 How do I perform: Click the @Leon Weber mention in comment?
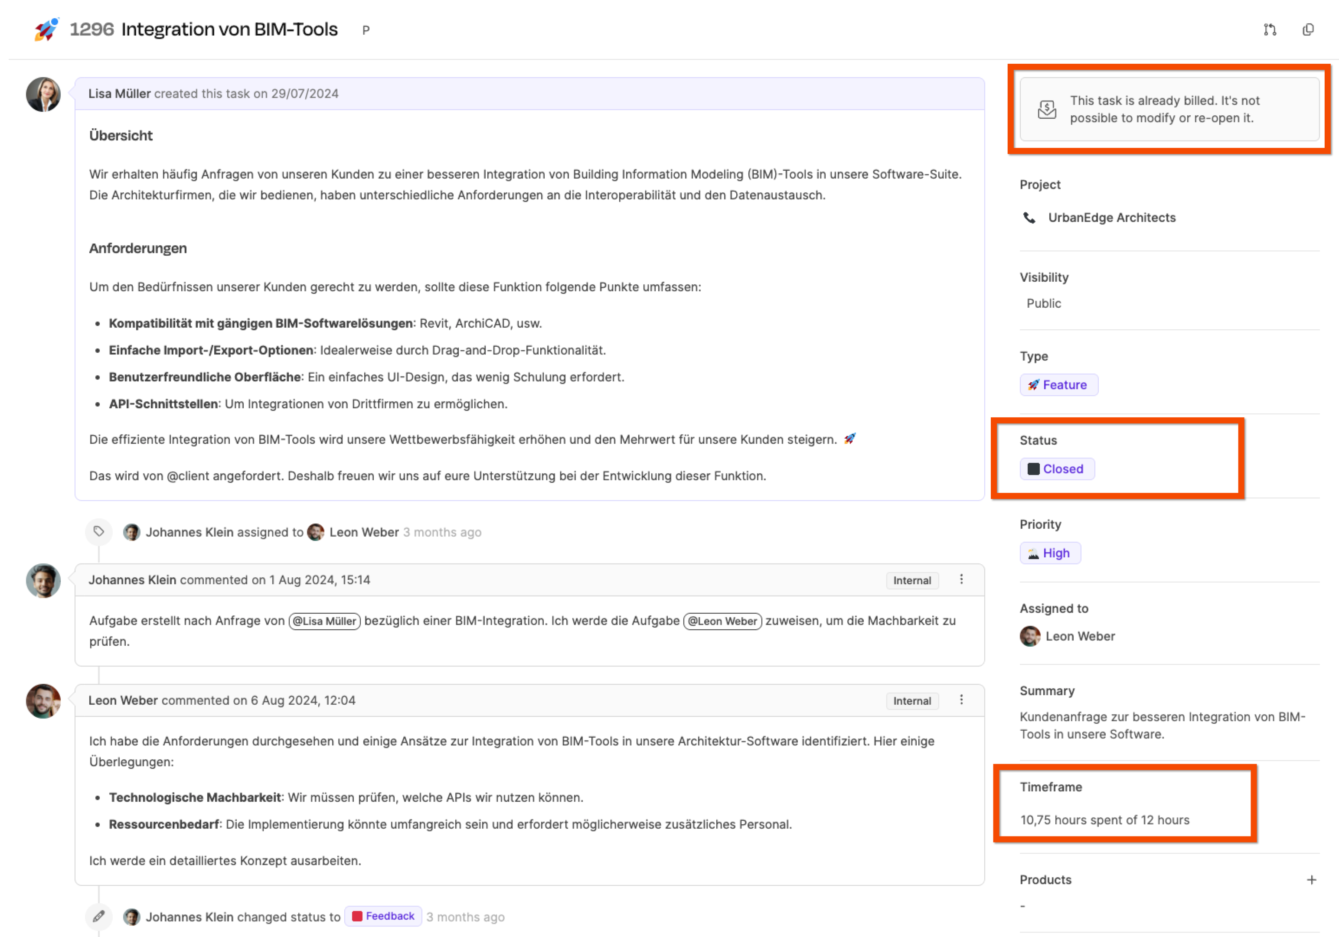click(722, 621)
